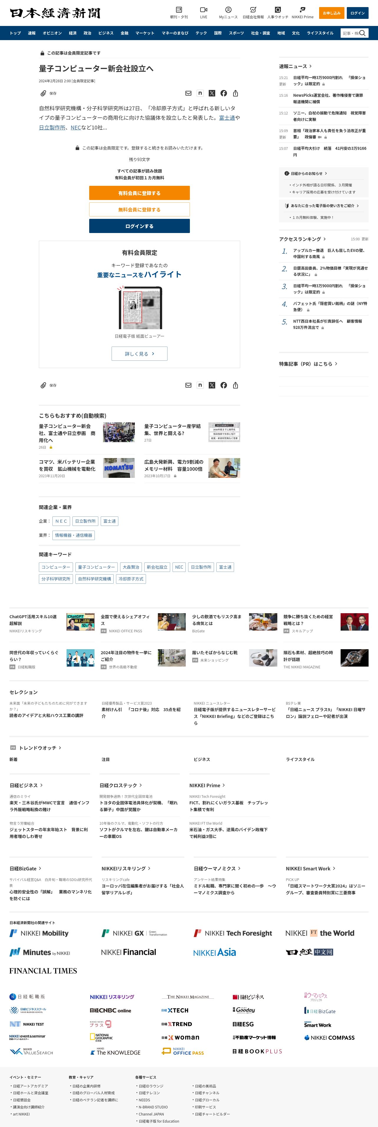Image resolution: width=378 pixels, height=1127 pixels.
Task: Open the ライフスタイル nav menu item
Action: tap(320, 33)
